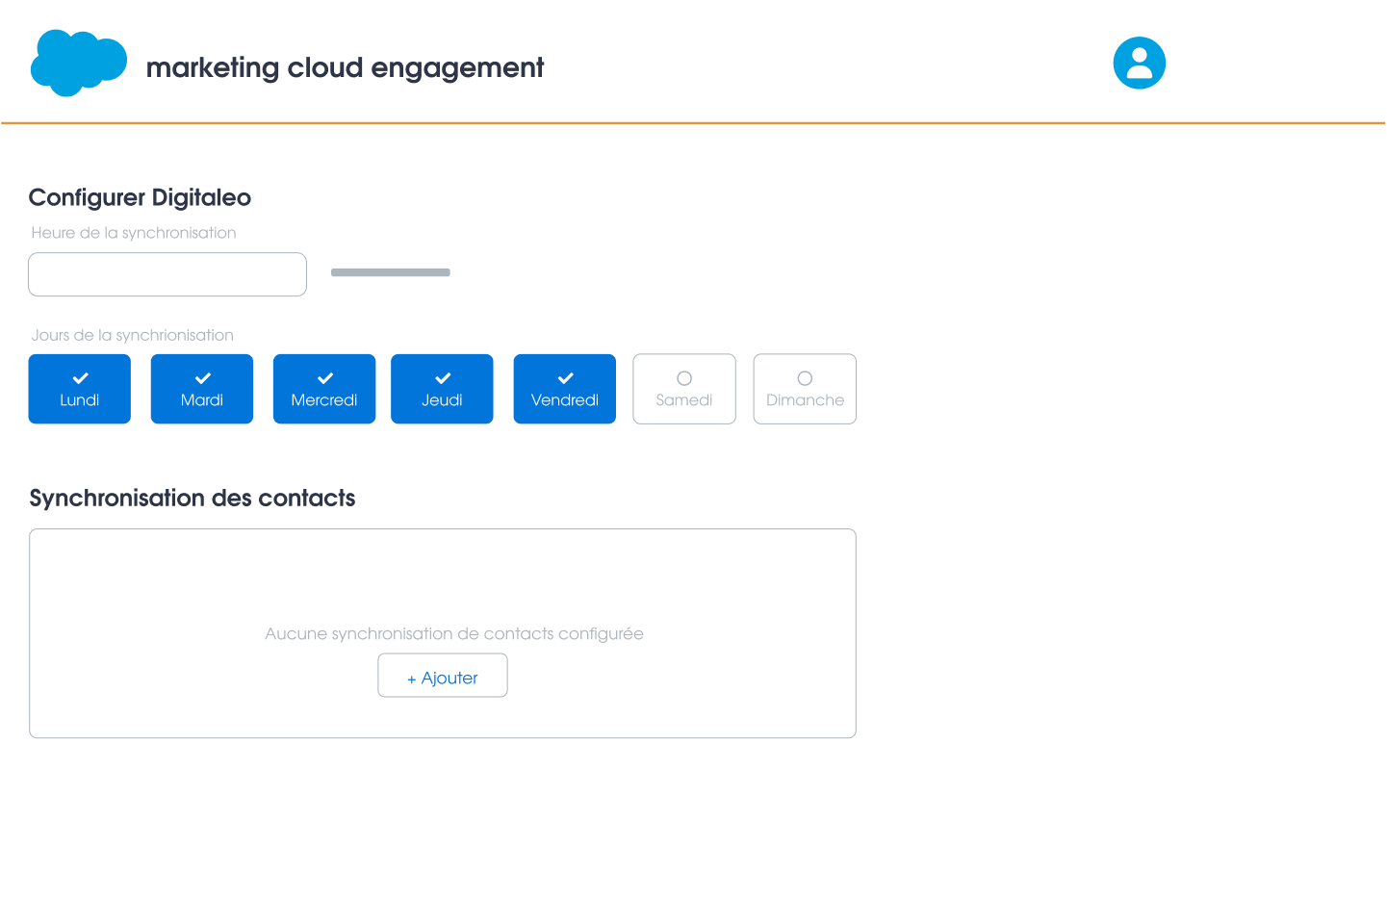Deselect the Mercredi day toggle
This screenshot has width=1387, height=923.
(324, 389)
